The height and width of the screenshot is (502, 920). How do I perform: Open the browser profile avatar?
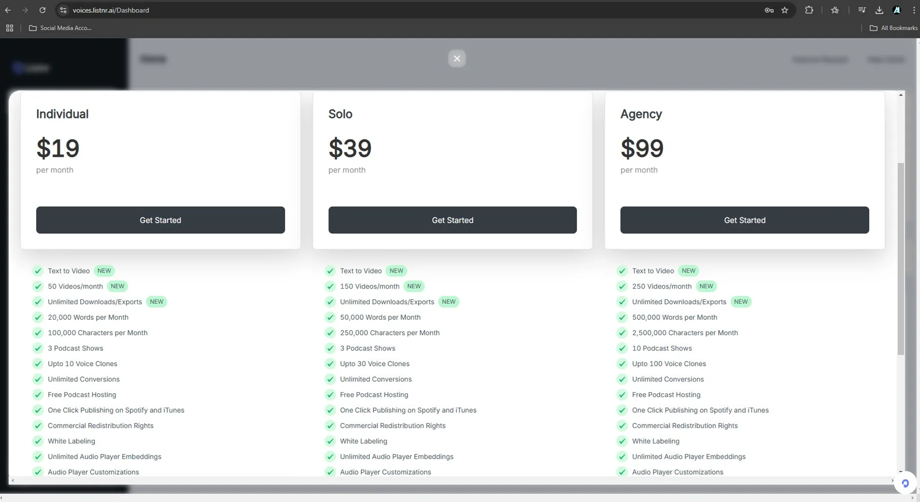(x=897, y=10)
